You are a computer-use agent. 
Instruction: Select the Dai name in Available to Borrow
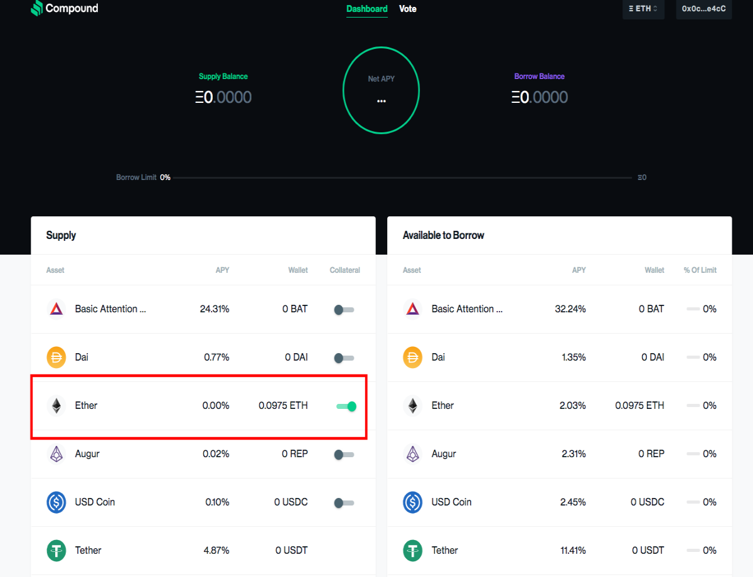pyautogui.click(x=438, y=357)
